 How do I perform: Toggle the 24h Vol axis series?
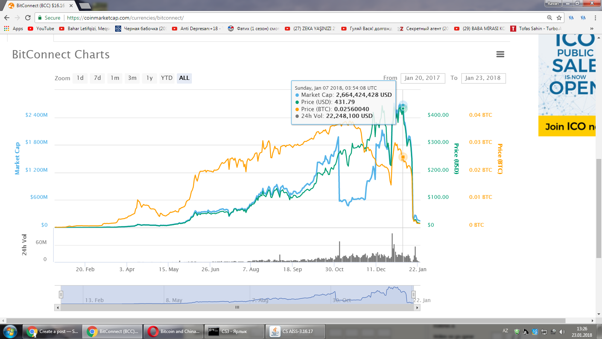24,245
